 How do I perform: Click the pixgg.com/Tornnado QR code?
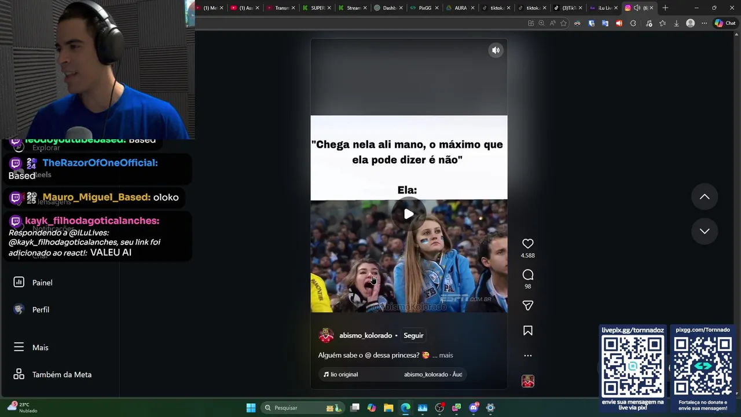point(703,366)
